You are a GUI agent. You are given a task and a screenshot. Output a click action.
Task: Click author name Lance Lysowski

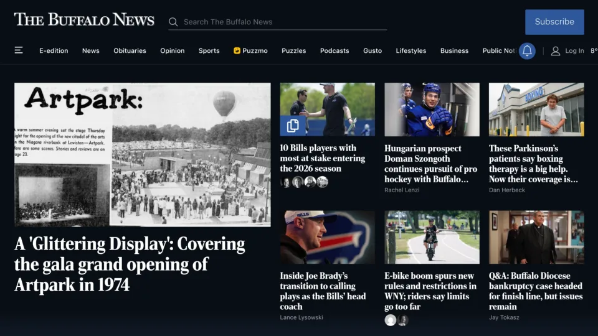(301, 317)
